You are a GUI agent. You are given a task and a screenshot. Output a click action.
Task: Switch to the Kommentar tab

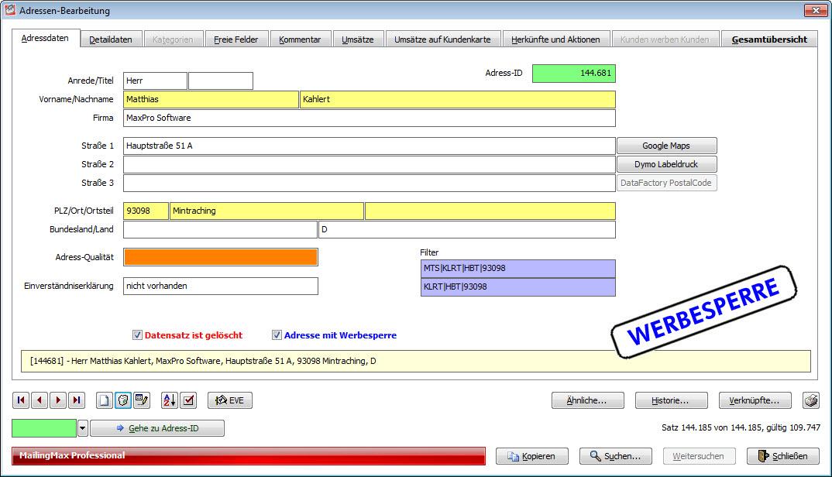301,37
